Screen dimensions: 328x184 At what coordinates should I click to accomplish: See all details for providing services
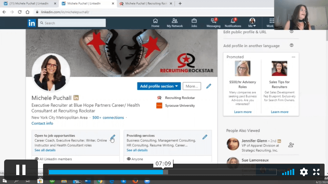click(x=137, y=150)
